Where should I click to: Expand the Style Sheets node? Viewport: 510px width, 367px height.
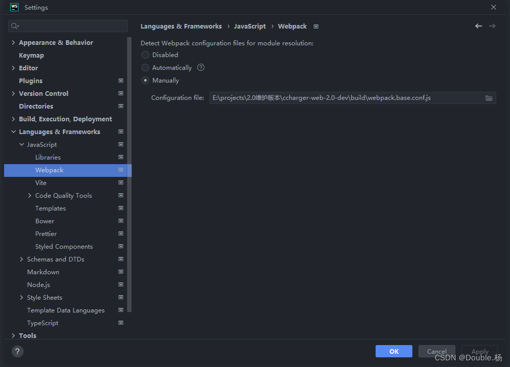tap(21, 298)
